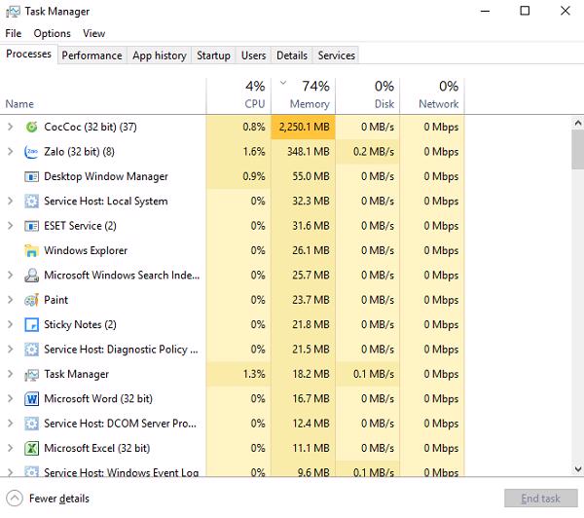Sort by the CPU column header

(x=238, y=95)
